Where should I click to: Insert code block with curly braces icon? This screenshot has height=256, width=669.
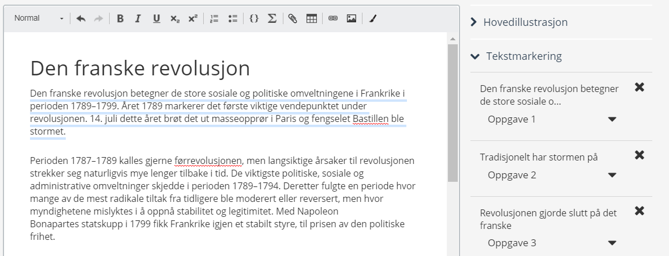pyautogui.click(x=254, y=18)
